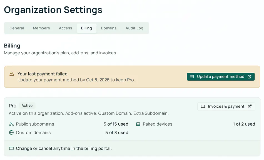Click "Change or cancel anytime in the billing portal."
264x160 pixels.
tap(64, 149)
